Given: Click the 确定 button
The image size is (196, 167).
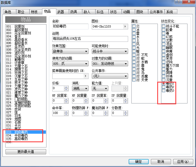Looking at the screenshot, I should [139, 161].
